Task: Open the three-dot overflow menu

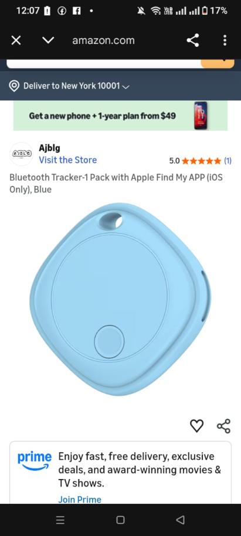Action: [x=225, y=40]
